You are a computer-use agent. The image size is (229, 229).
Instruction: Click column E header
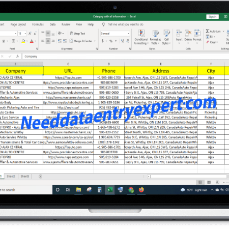161,64
